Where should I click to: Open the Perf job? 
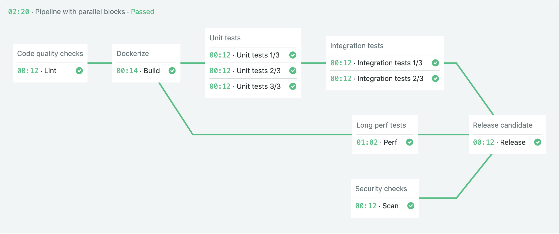point(390,142)
